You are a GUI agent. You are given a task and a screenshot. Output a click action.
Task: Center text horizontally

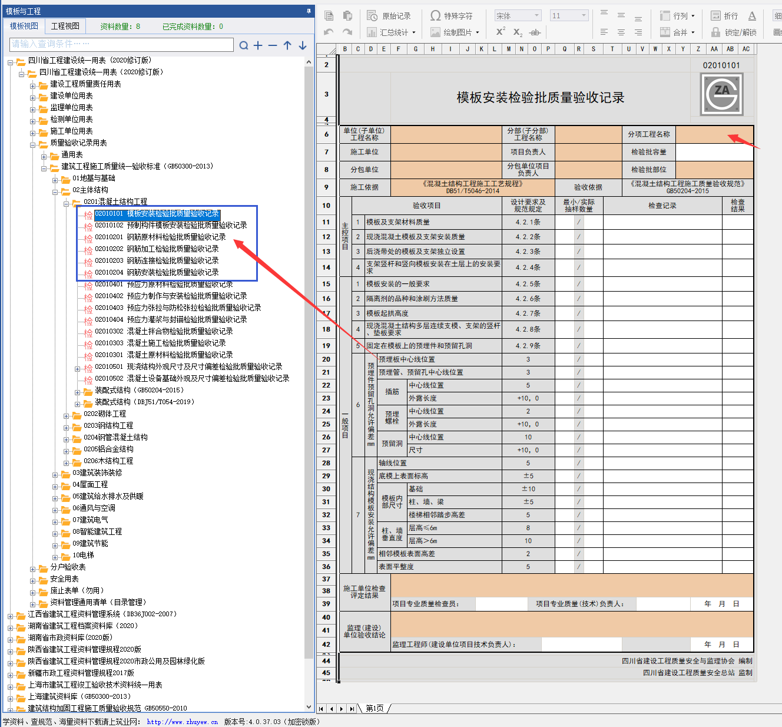[x=621, y=32]
